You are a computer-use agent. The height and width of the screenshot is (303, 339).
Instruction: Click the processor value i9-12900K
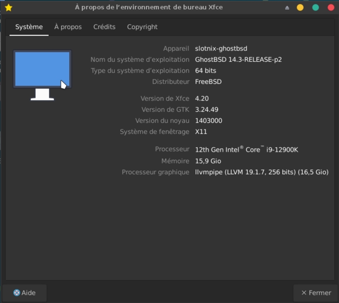click(247, 149)
